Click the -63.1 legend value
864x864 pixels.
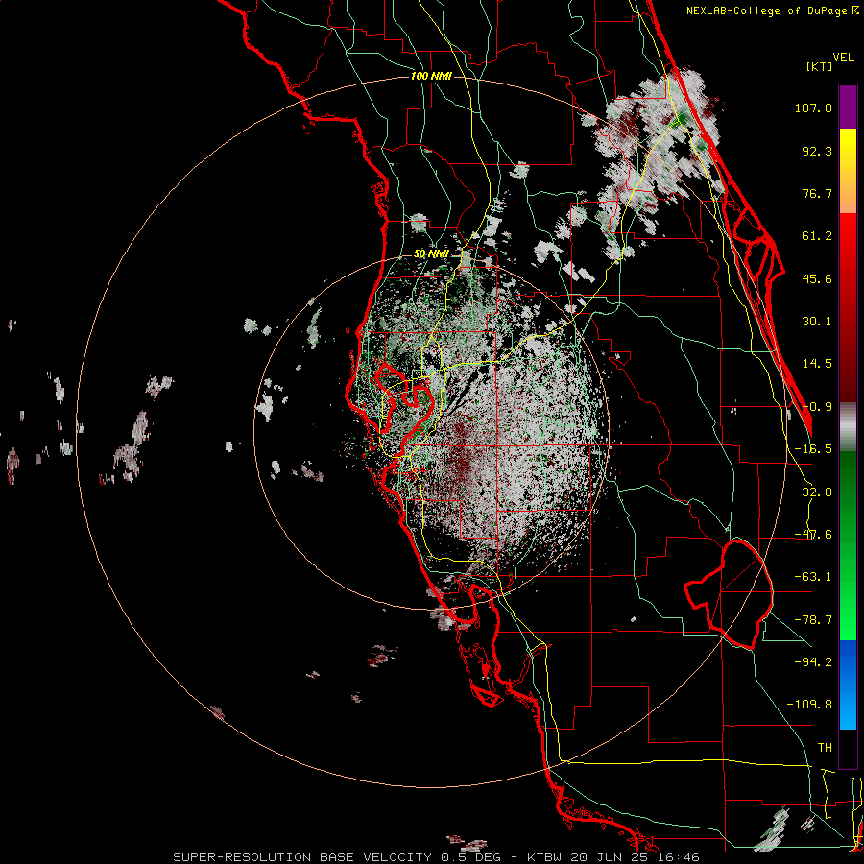coord(813,577)
